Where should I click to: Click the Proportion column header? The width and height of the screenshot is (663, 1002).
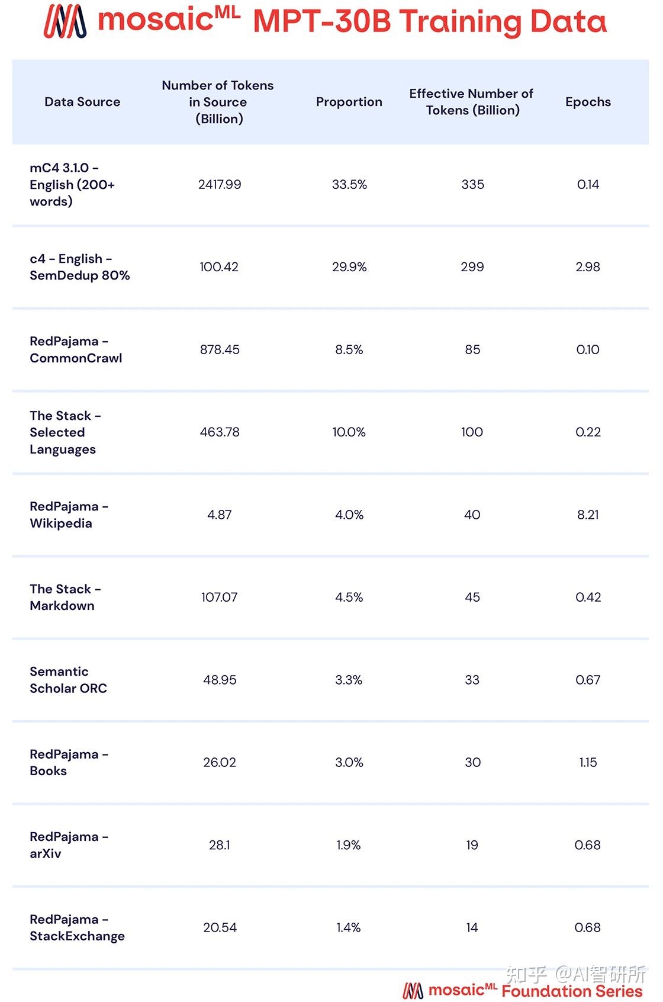349,102
